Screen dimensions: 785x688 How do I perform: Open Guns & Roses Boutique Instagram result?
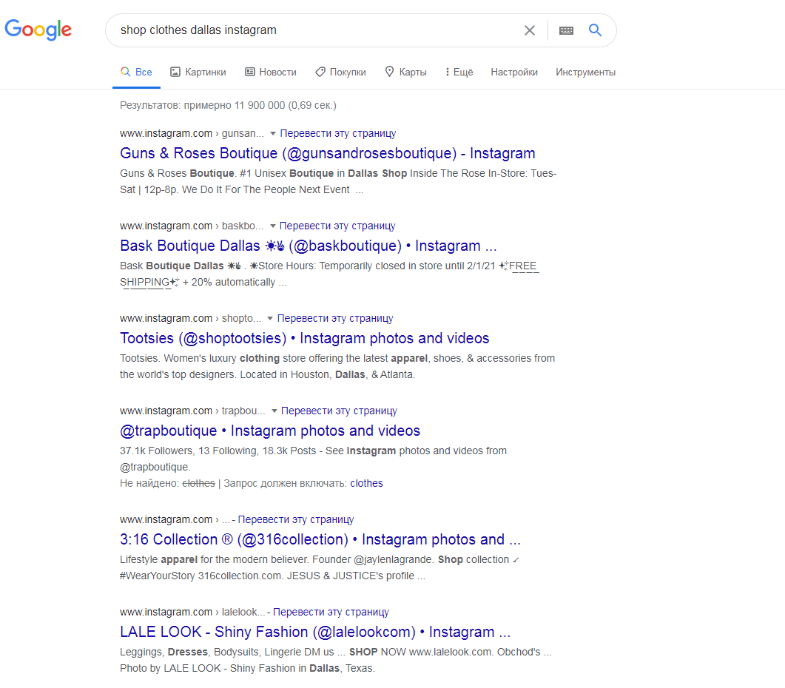328,153
